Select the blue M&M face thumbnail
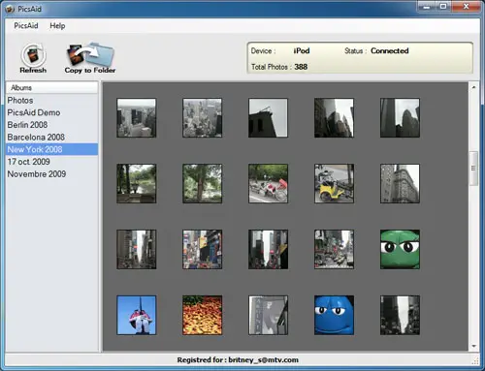 [x=334, y=315]
